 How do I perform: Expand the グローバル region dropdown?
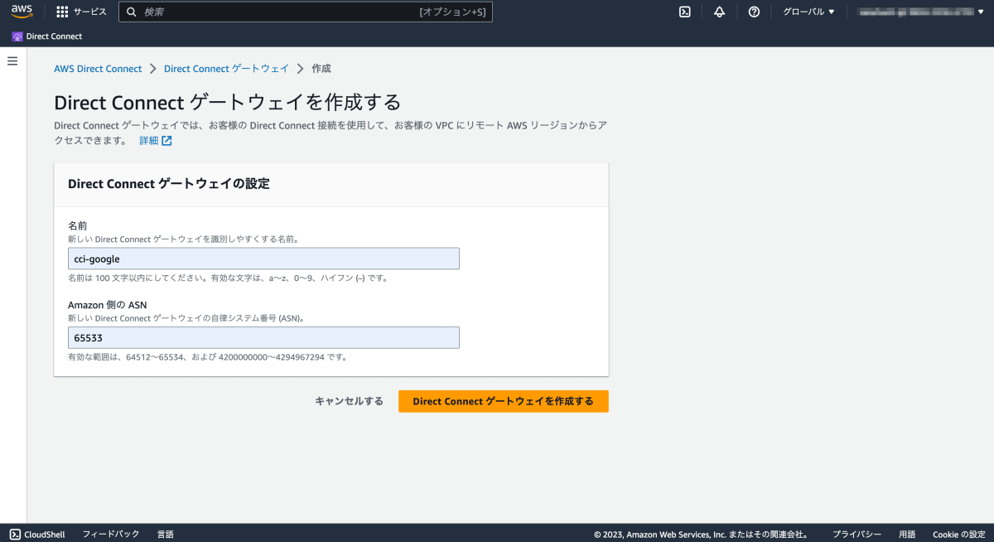(x=809, y=12)
